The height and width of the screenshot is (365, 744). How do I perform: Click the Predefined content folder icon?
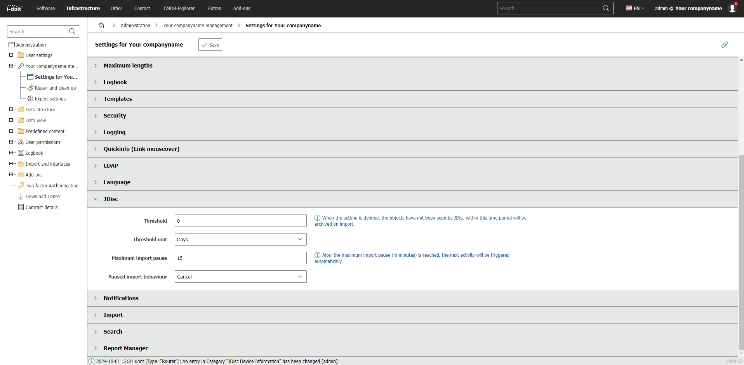pos(21,131)
